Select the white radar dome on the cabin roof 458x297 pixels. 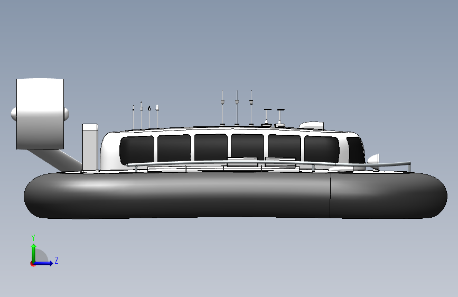tap(312, 125)
